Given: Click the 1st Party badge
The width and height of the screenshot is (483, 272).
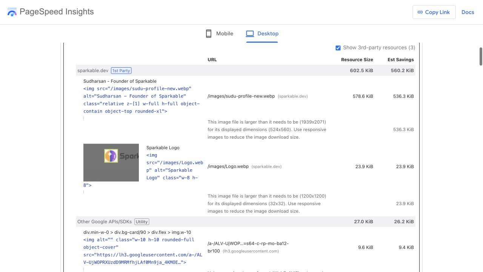Looking at the screenshot, I should pos(121,71).
